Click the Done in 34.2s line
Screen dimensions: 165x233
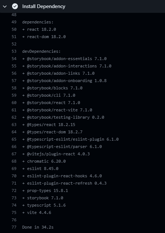tap(38, 227)
